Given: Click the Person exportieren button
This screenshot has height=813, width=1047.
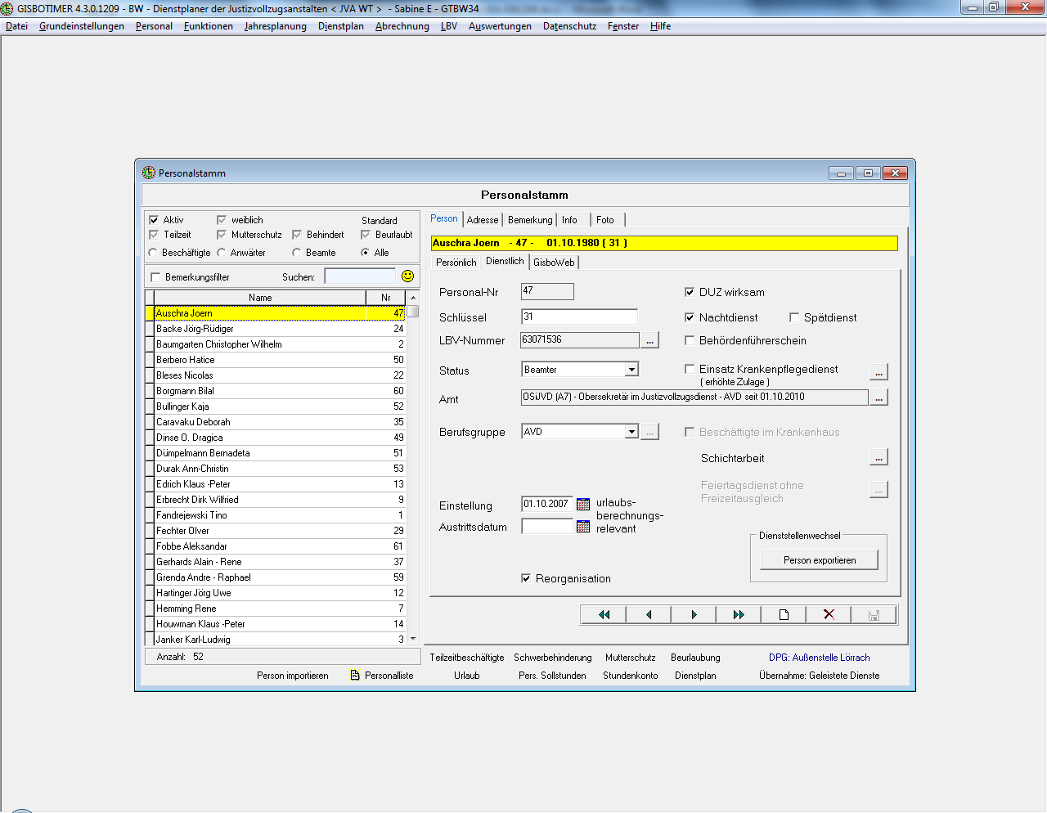Looking at the screenshot, I should (x=819, y=560).
